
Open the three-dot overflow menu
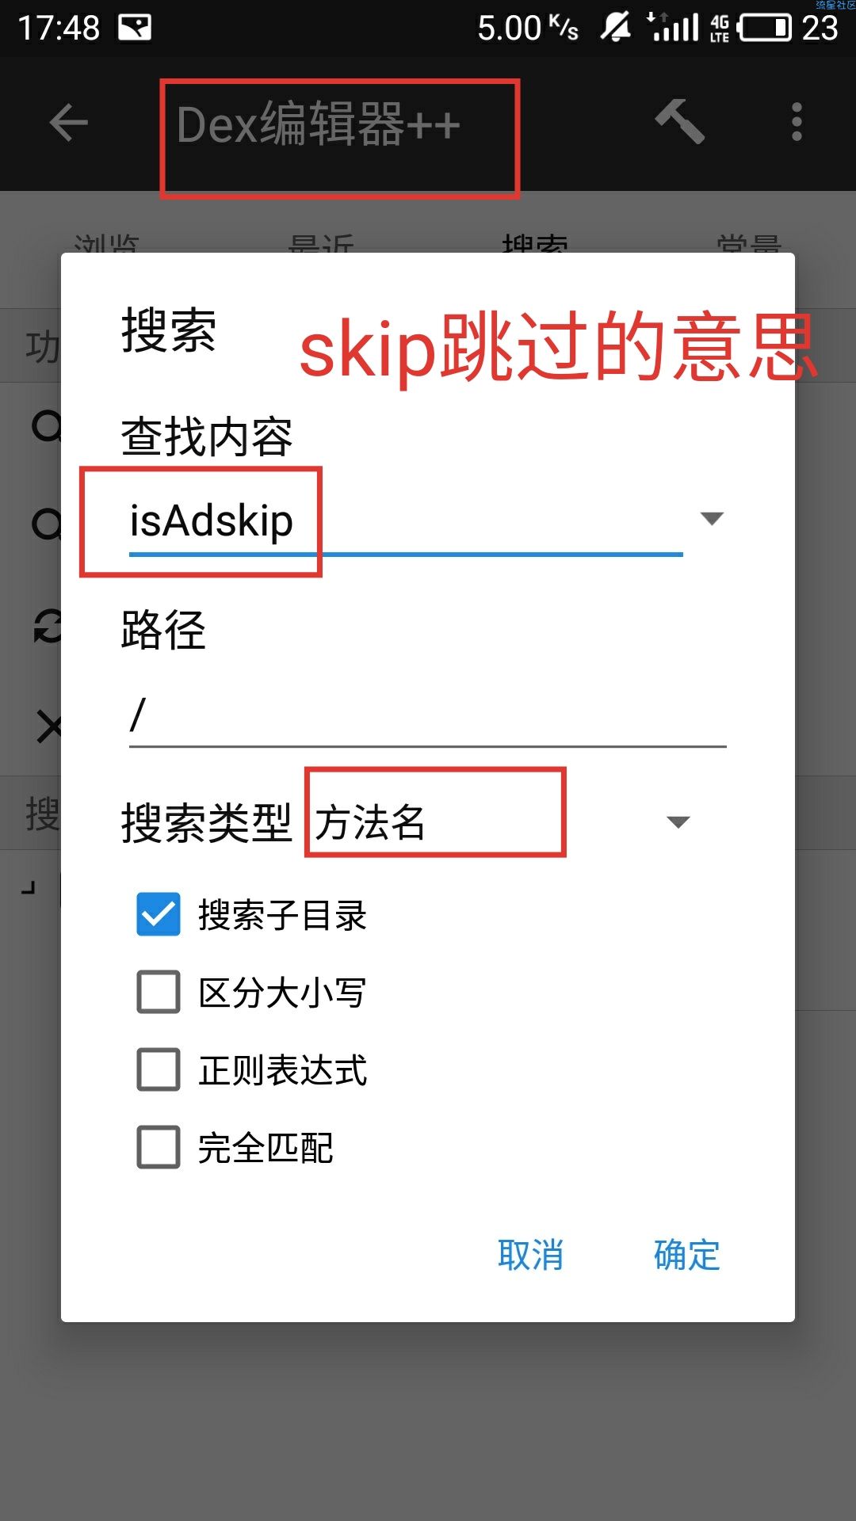click(797, 122)
